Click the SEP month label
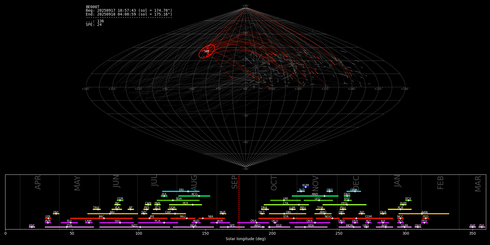Viewport: 490px width, 245px height. (x=235, y=182)
